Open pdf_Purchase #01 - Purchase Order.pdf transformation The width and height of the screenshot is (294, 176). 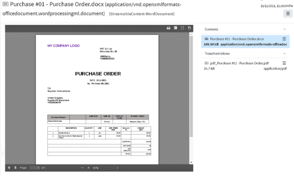pyautogui.click(x=239, y=63)
